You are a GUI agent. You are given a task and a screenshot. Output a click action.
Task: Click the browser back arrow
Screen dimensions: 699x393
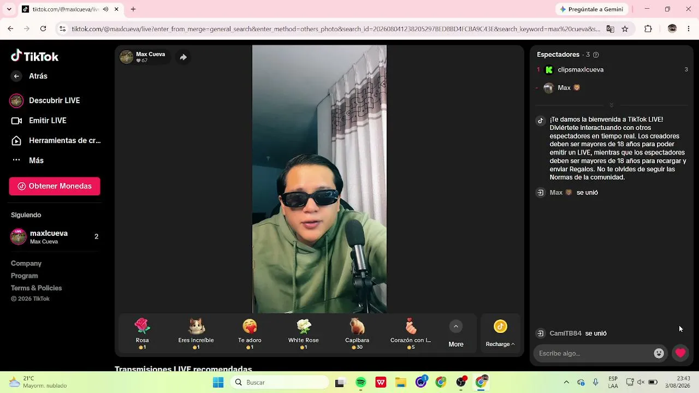pos(10,29)
